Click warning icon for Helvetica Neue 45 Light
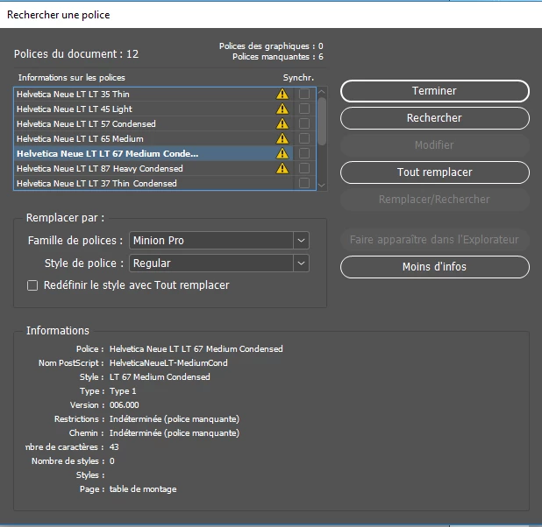Viewport: 542px width, 527px height. pyautogui.click(x=282, y=109)
